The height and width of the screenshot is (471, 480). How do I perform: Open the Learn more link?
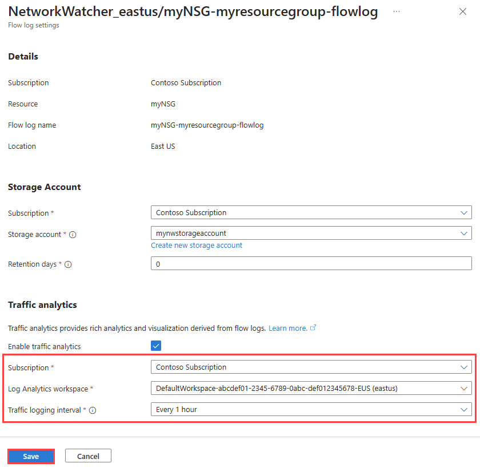(289, 328)
